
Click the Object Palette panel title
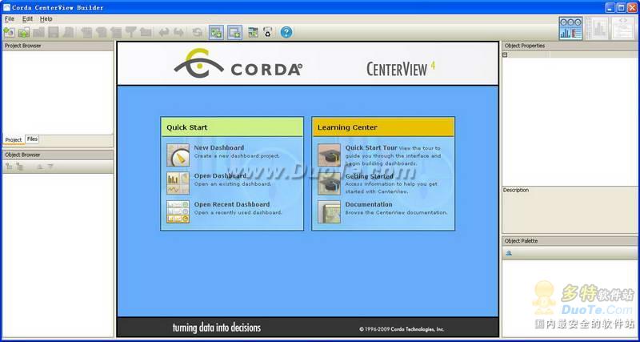pos(522,241)
